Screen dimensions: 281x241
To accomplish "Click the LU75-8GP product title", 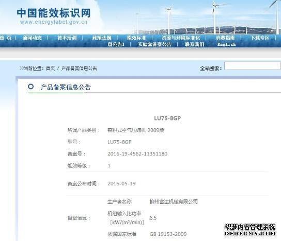I will click(167, 118).
